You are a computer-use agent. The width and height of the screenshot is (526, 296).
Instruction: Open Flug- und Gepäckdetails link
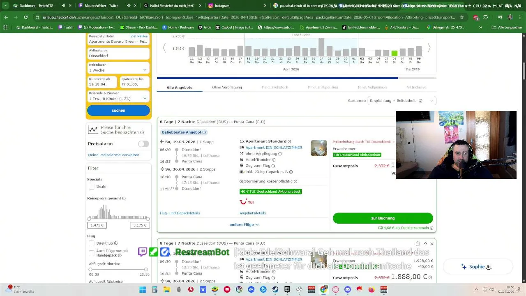tap(180, 213)
